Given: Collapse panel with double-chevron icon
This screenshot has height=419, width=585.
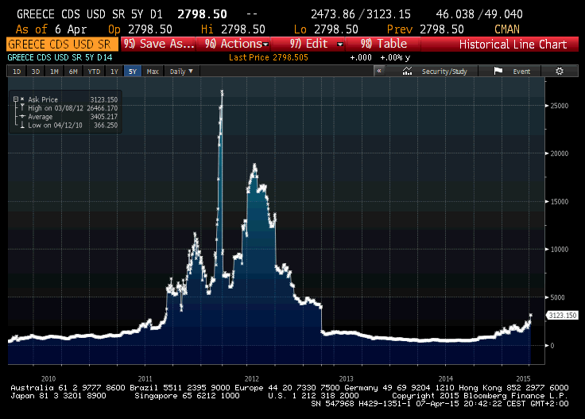Looking at the screenshot, I should click(379, 71).
